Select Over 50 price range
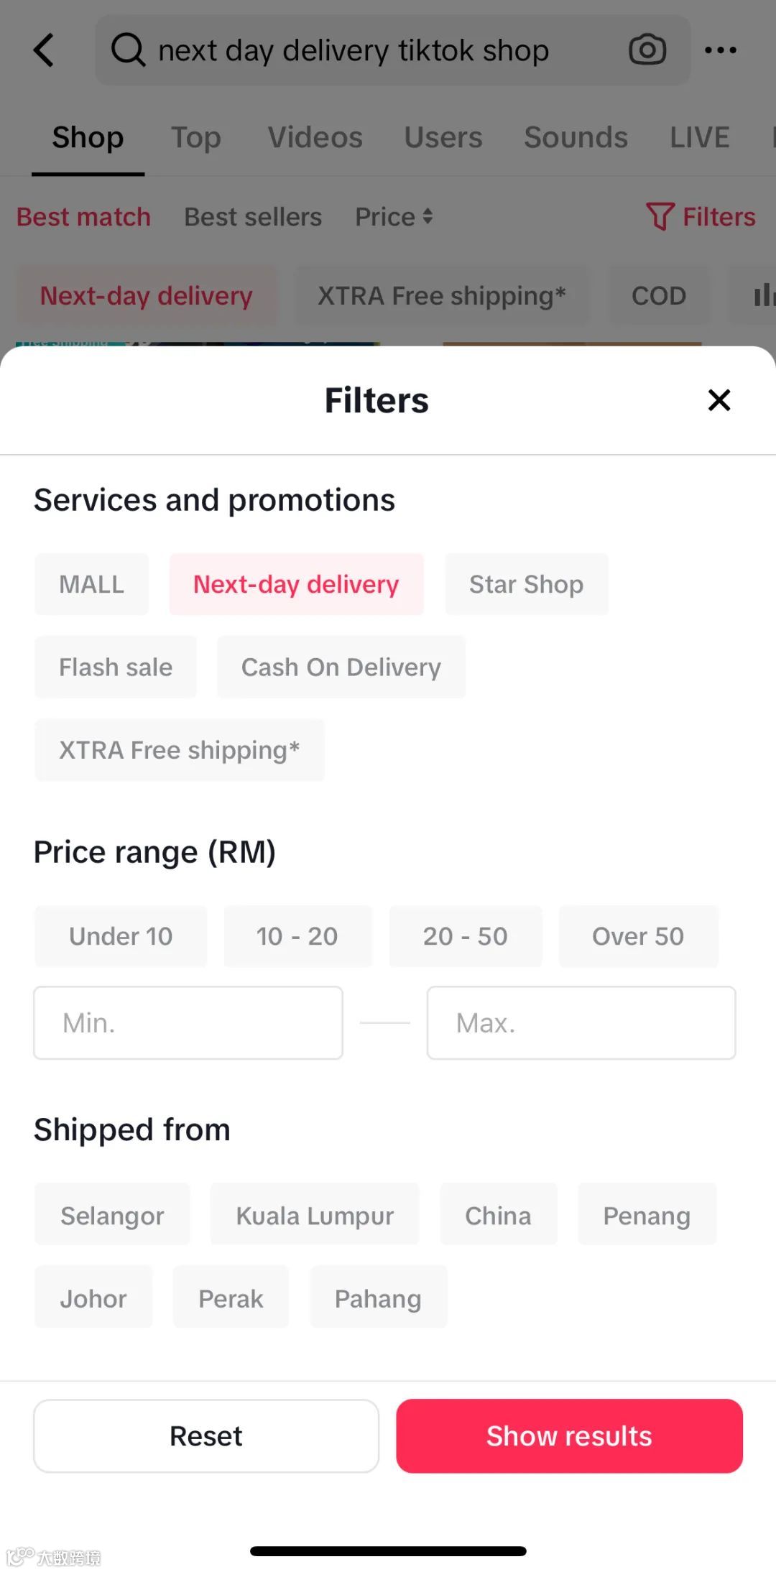Screen dimensions: 776x1572 [x=638, y=936]
